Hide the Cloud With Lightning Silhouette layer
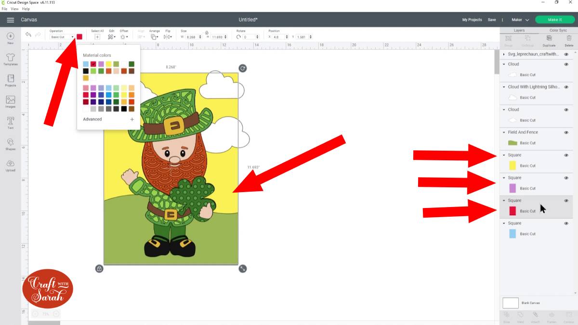This screenshot has height=325, width=578. coord(566,87)
